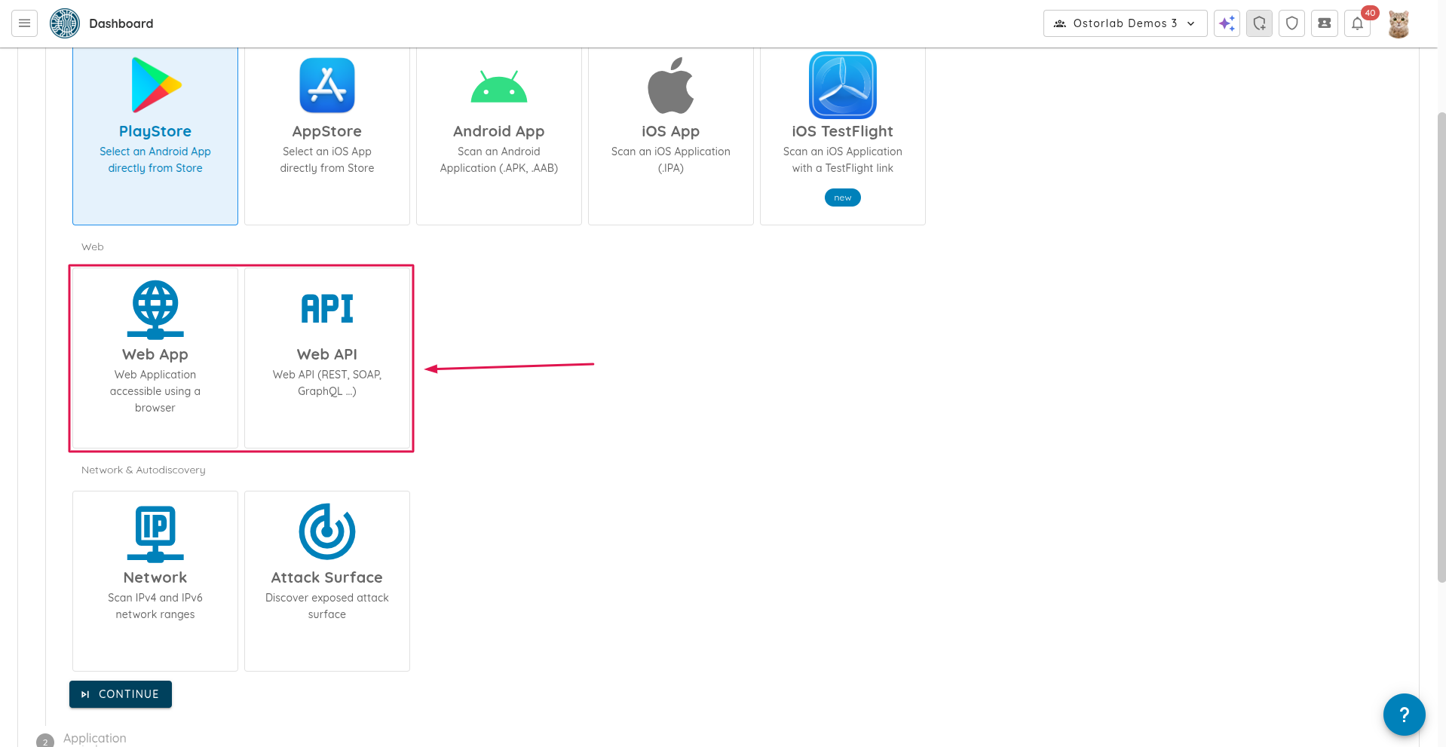Pick the Web API scan type

pyautogui.click(x=327, y=357)
